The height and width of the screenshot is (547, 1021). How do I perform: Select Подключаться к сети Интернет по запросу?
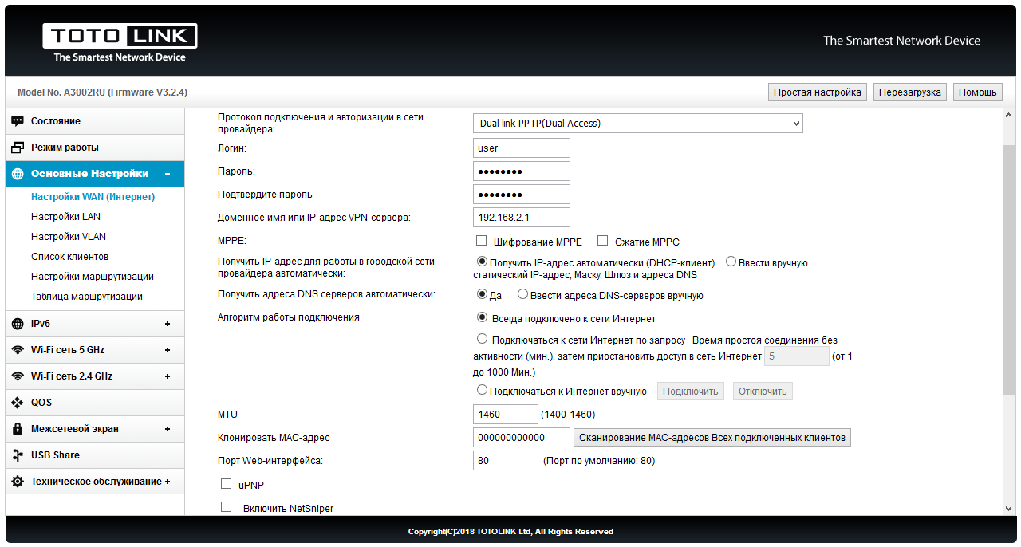click(x=482, y=339)
